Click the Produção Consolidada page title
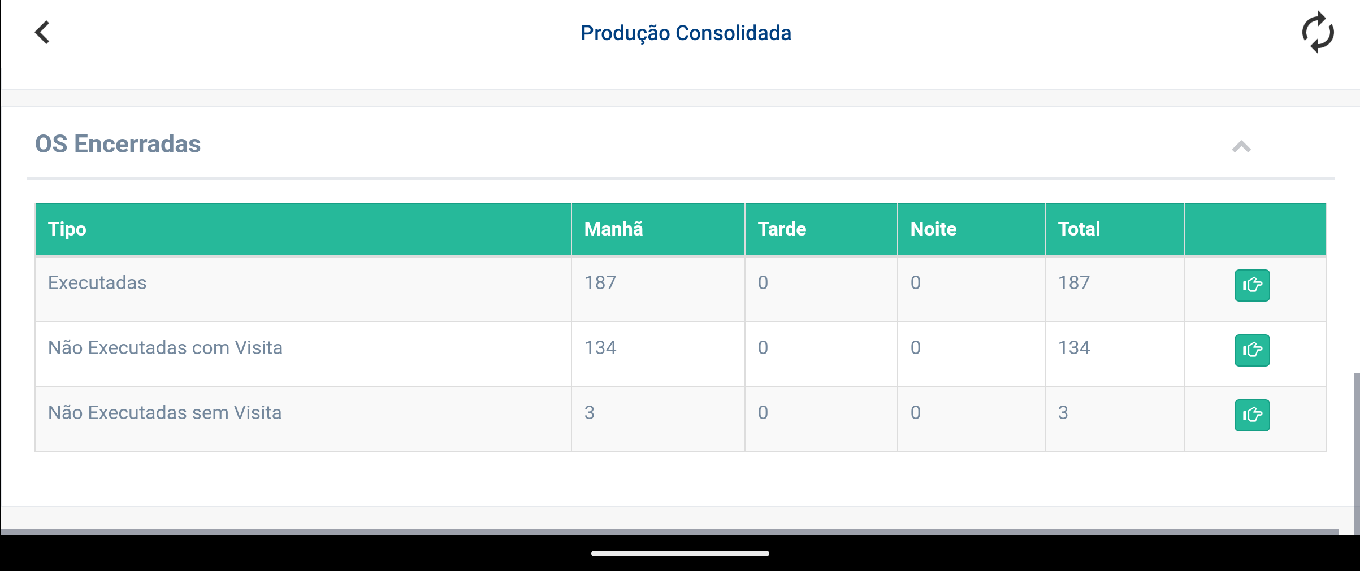 click(686, 33)
